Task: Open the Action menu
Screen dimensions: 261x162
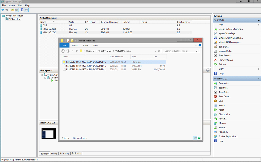Action: pos(12,5)
